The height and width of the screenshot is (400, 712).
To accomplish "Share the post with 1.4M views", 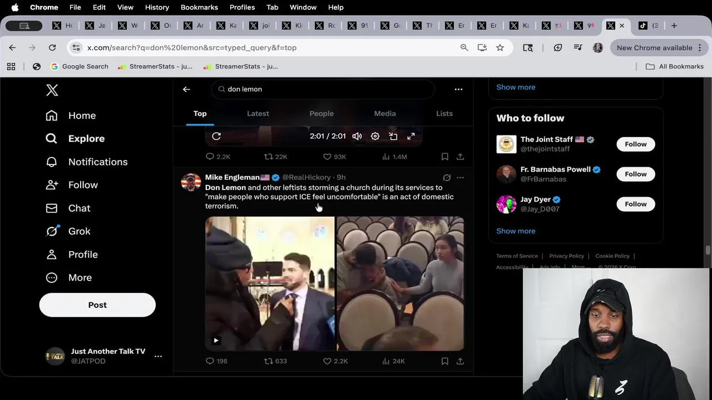I will (x=460, y=157).
